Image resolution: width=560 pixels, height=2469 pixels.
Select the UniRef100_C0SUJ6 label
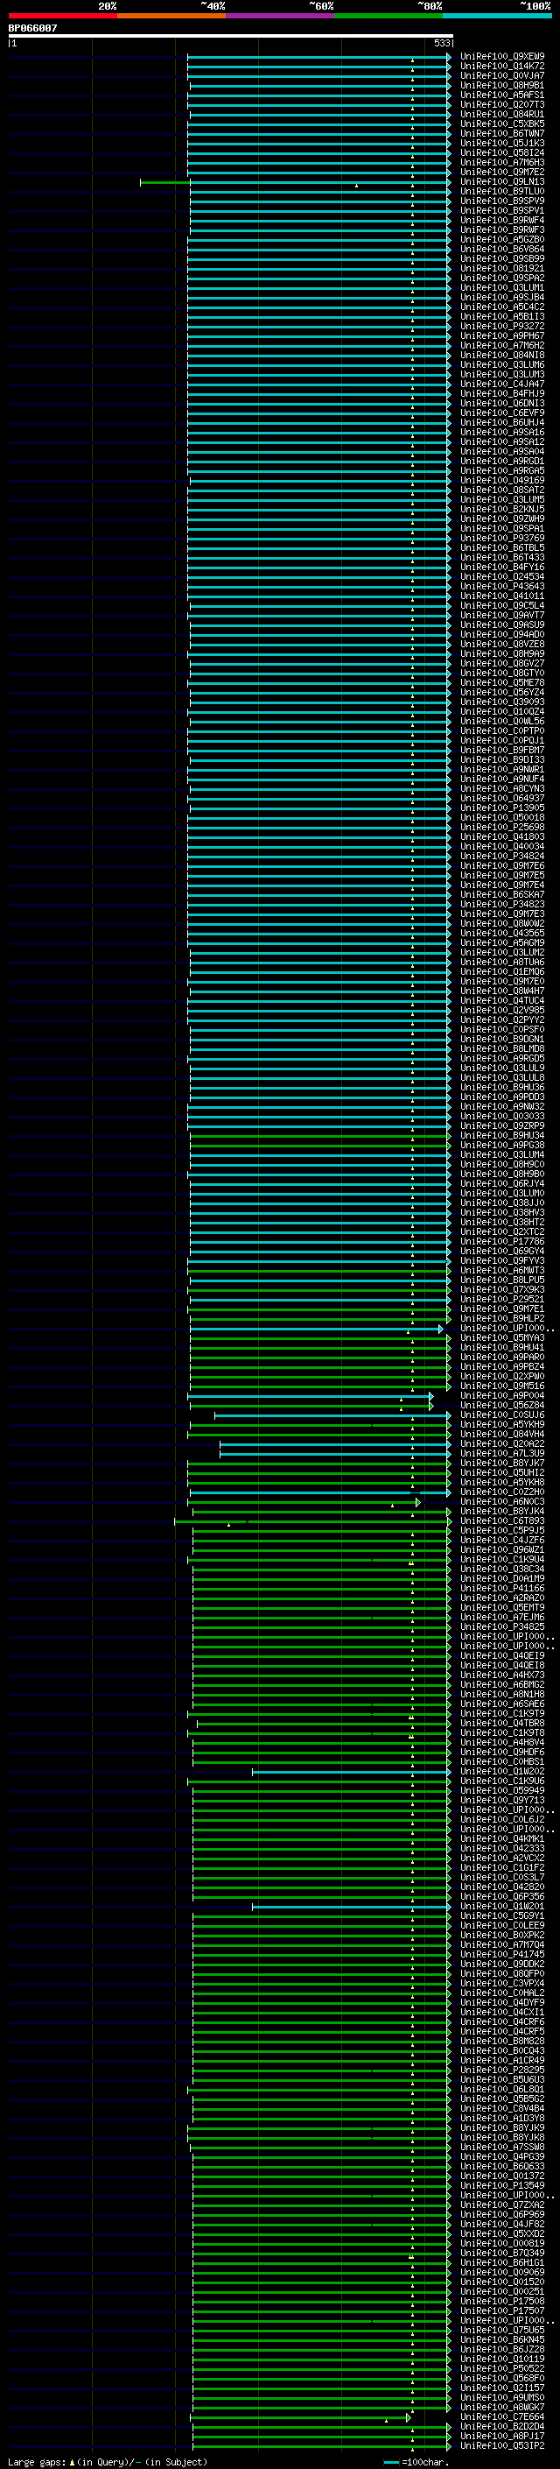502,1415
